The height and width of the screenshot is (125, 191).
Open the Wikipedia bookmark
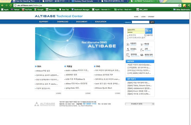pos(51,10)
